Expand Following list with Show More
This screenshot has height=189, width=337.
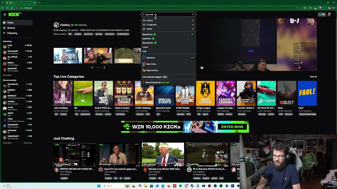7,75
